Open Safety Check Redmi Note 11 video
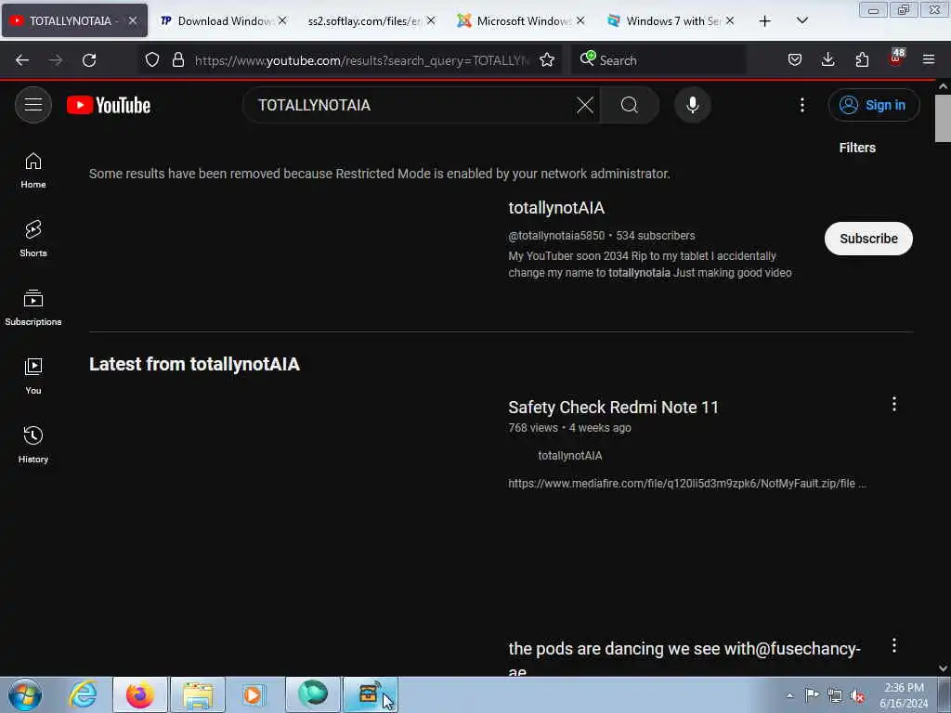The width and height of the screenshot is (951, 713). click(613, 407)
